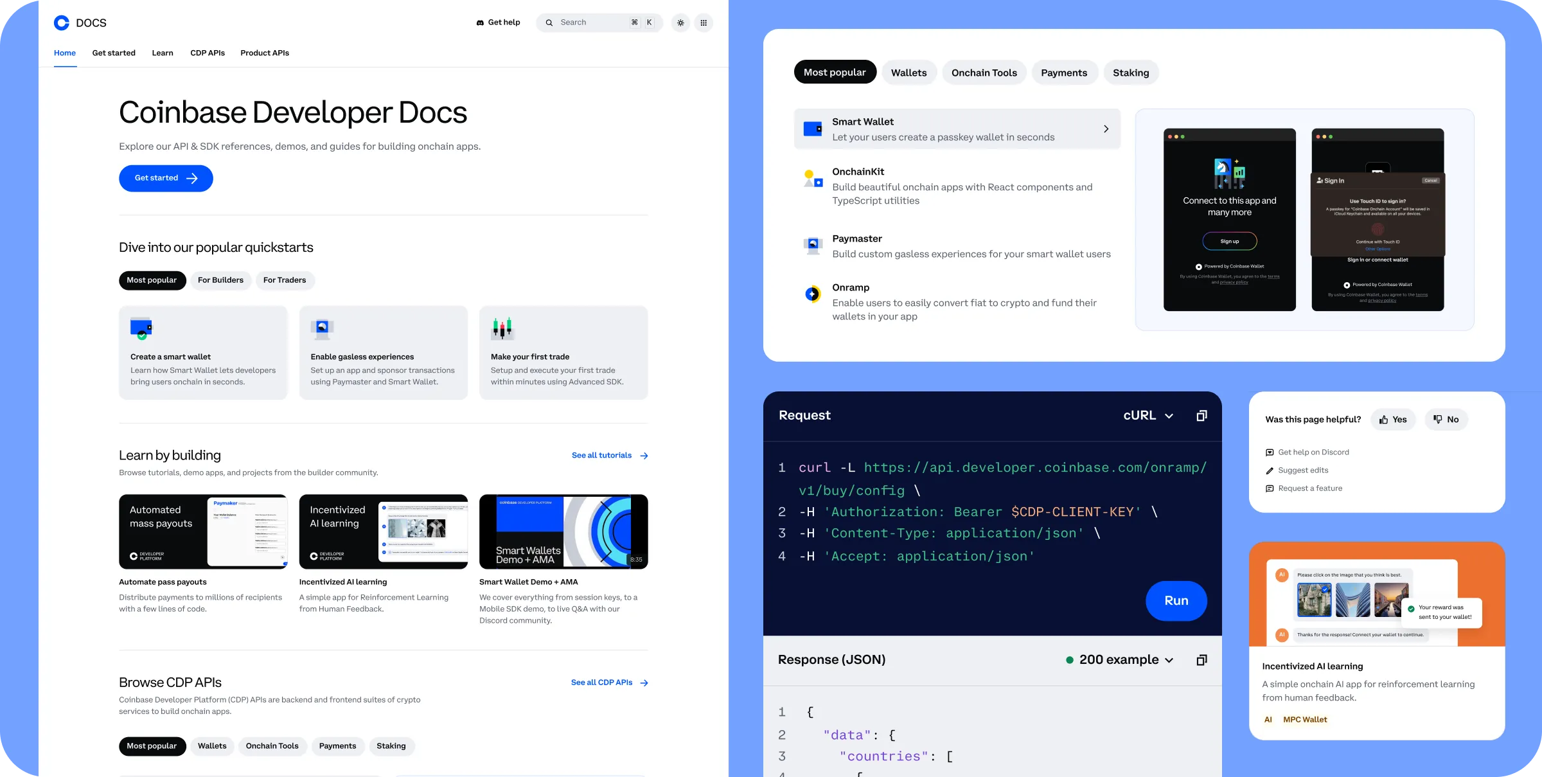Open the 200 example response dropdown
This screenshot has height=777, width=1542.
pos(1120,660)
